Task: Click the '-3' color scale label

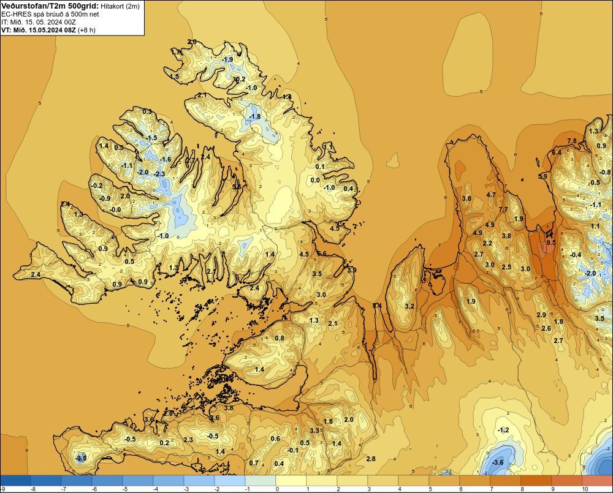Action: [186, 489]
